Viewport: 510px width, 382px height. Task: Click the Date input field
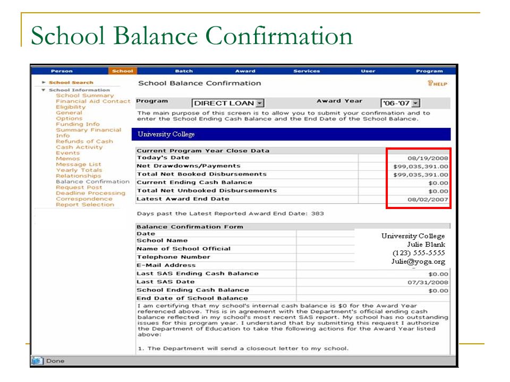point(325,233)
